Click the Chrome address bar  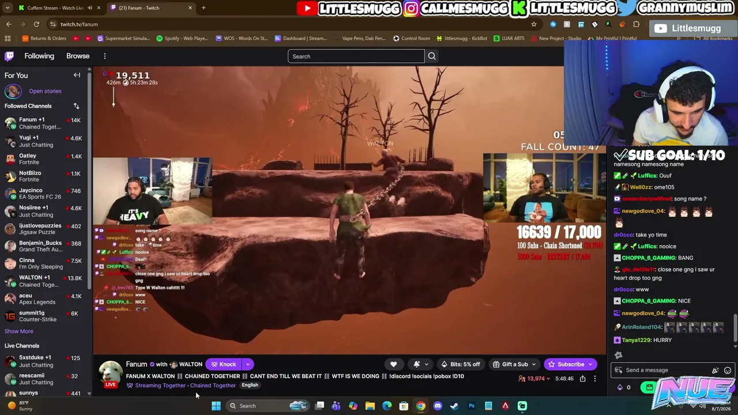[x=288, y=24]
